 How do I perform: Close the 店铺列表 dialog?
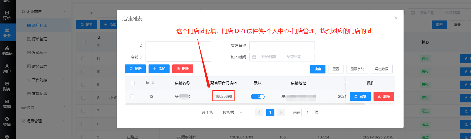point(396,18)
